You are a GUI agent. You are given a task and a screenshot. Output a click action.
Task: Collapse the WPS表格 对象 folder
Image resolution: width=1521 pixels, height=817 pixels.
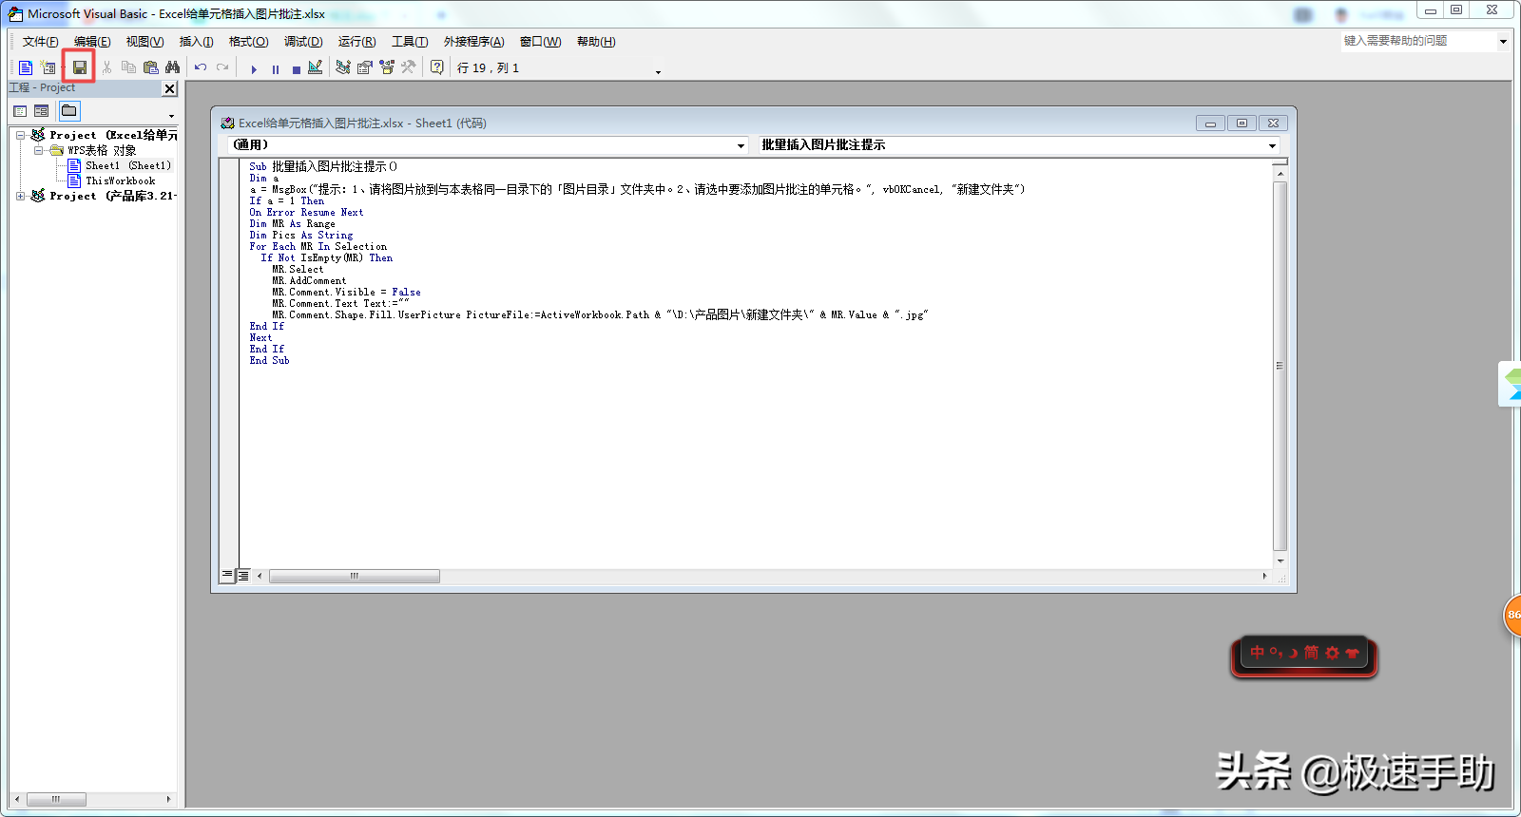coord(38,150)
